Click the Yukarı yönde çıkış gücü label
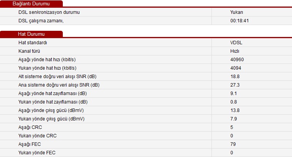The image size is (292, 157). pyautogui.click(x=51, y=119)
